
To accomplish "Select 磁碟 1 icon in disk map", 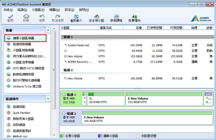I will click(64, 95).
